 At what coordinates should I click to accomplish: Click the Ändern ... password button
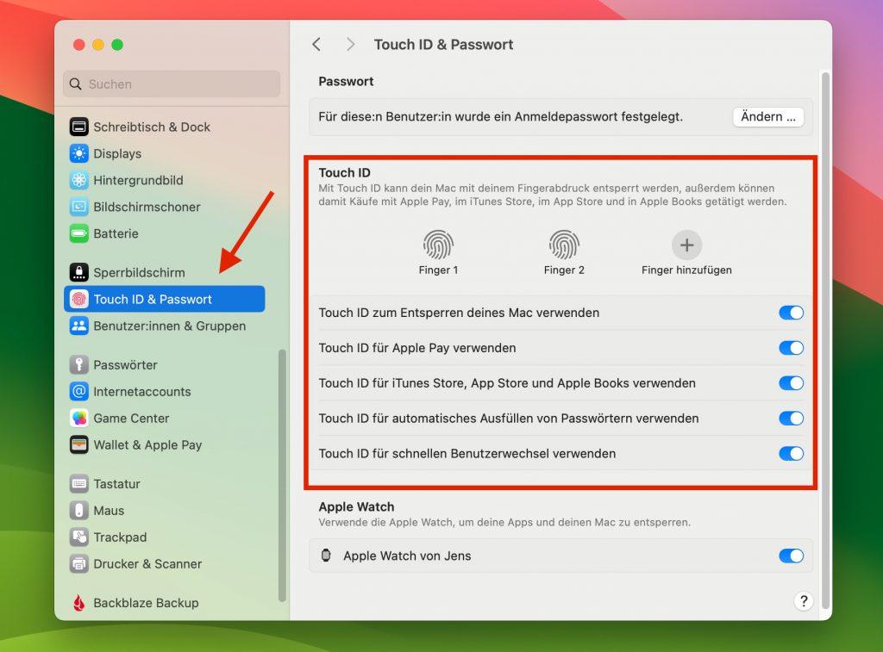coord(768,116)
